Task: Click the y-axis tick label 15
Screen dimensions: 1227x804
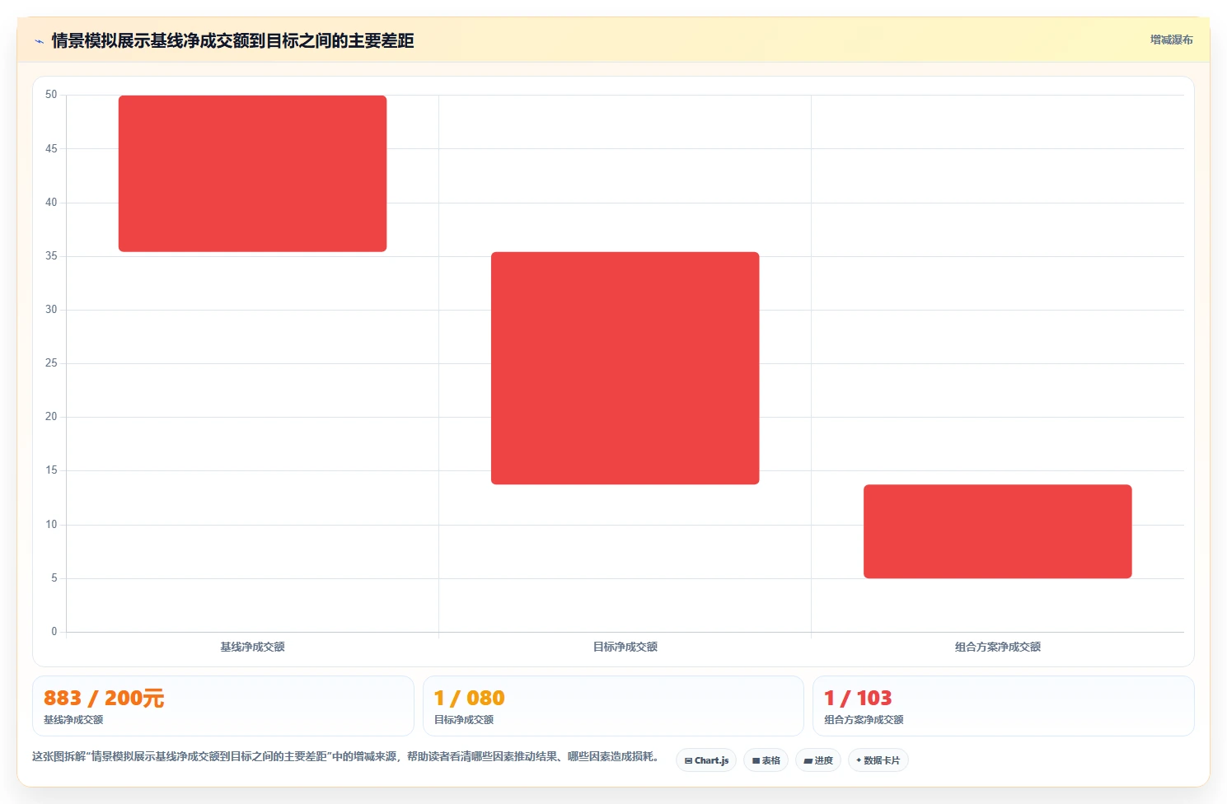Action: (x=51, y=470)
